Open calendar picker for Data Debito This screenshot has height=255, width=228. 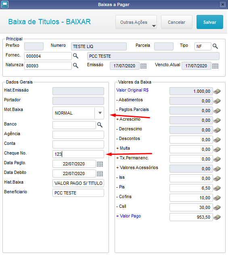100,174
